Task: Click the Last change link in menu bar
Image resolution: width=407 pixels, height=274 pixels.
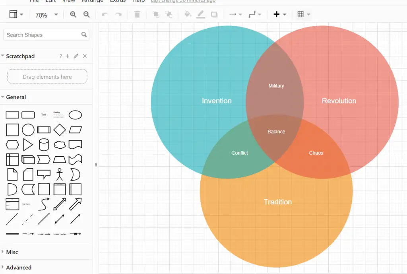Action: [x=183, y=1]
